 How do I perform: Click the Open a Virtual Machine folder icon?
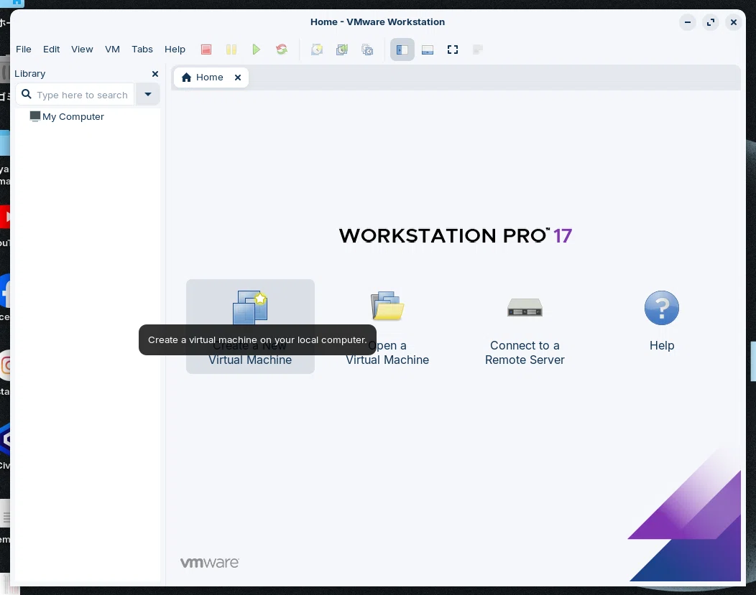point(387,306)
